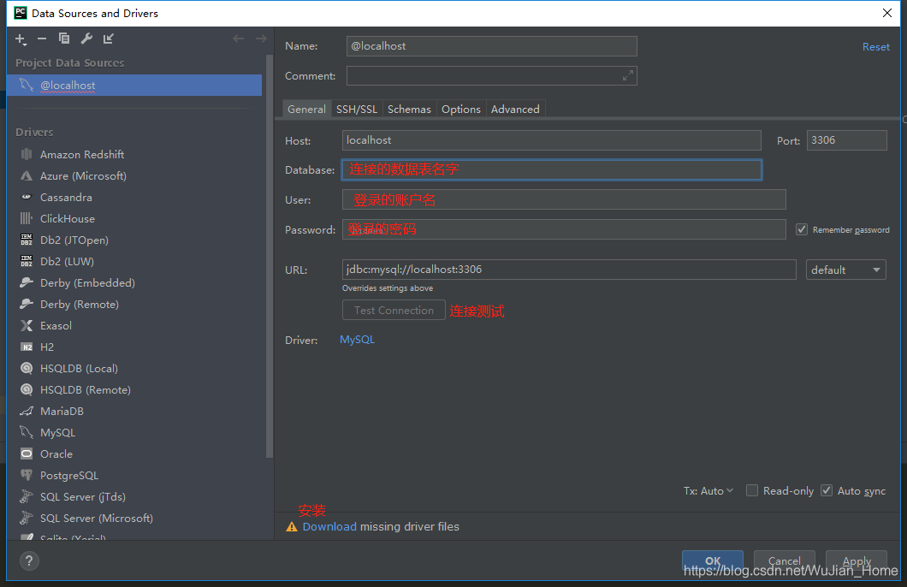Image resolution: width=907 pixels, height=587 pixels.
Task: Focus the URL input field
Action: tap(569, 270)
